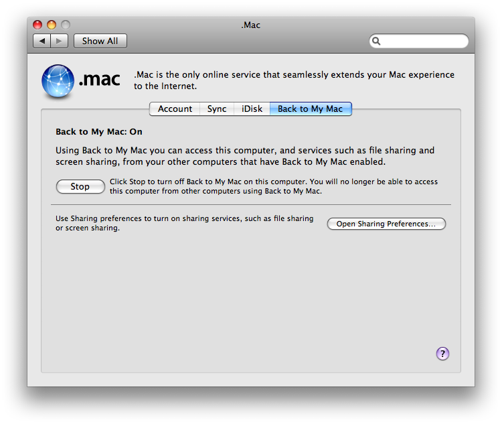
Task: Go forward with the right arrow button
Action: [59, 41]
